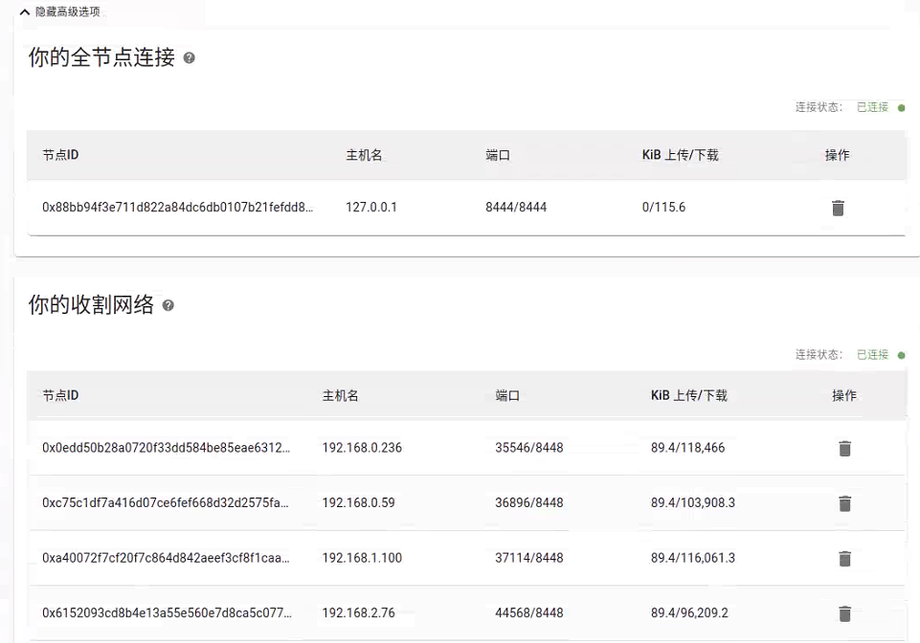This screenshot has width=920, height=643.
Task: Click 主机名 header in full node table
Action: click(364, 155)
